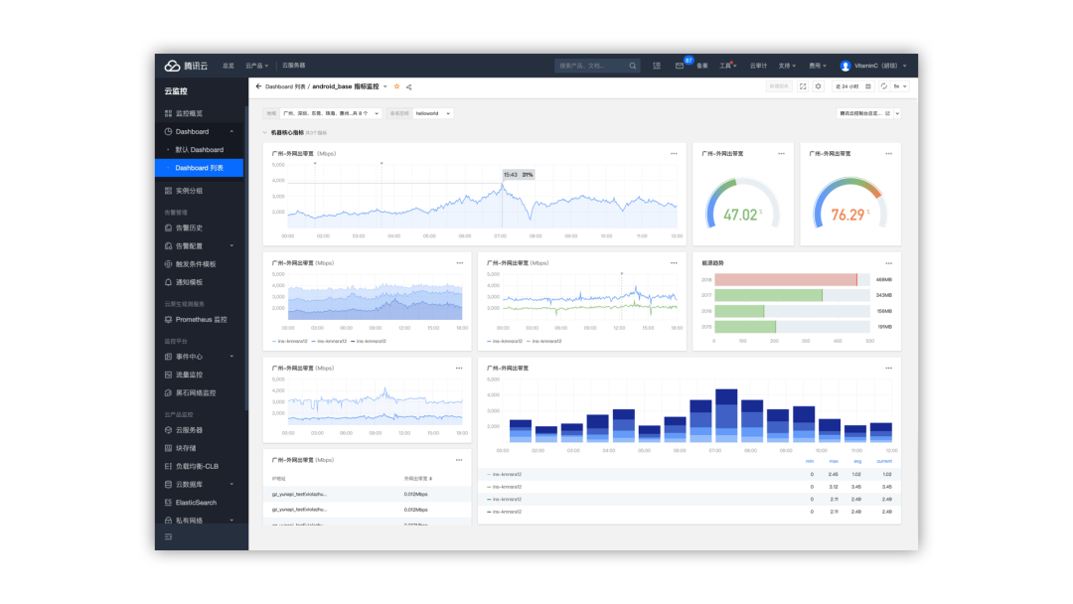Select Dashboard 列表 in sidebar

click(x=199, y=168)
